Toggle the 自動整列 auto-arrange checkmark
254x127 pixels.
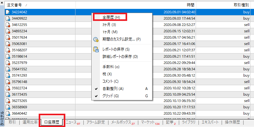pyautogui.click(x=113, y=88)
